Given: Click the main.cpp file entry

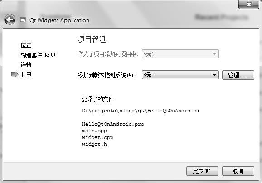Looking at the screenshot, I should tap(94, 131).
